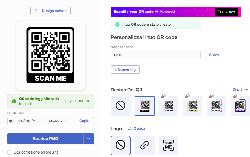This screenshot has width=250, height=157.
Task: Choose the chain link logo icon
Action: click(x=144, y=145)
